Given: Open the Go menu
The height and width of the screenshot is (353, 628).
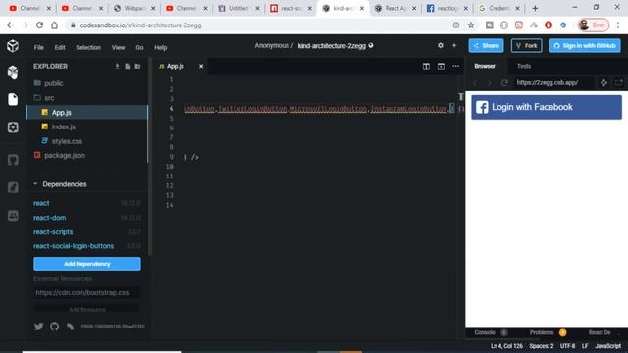Looking at the screenshot, I should click(139, 47).
